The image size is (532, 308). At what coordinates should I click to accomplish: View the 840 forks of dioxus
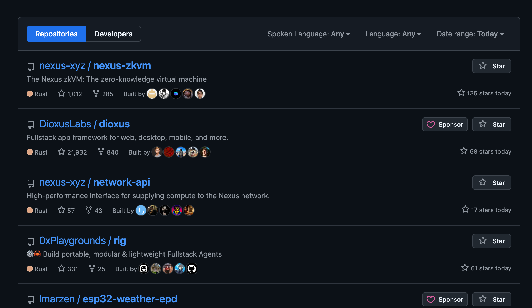coord(108,152)
